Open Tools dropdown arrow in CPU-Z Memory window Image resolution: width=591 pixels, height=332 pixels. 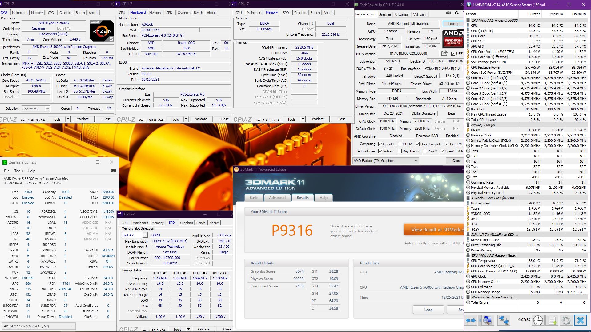click(303, 119)
